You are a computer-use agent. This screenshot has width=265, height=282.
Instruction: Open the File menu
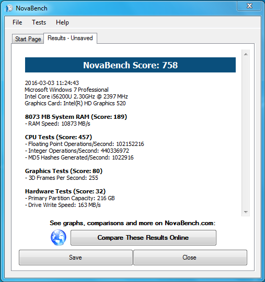(17, 22)
